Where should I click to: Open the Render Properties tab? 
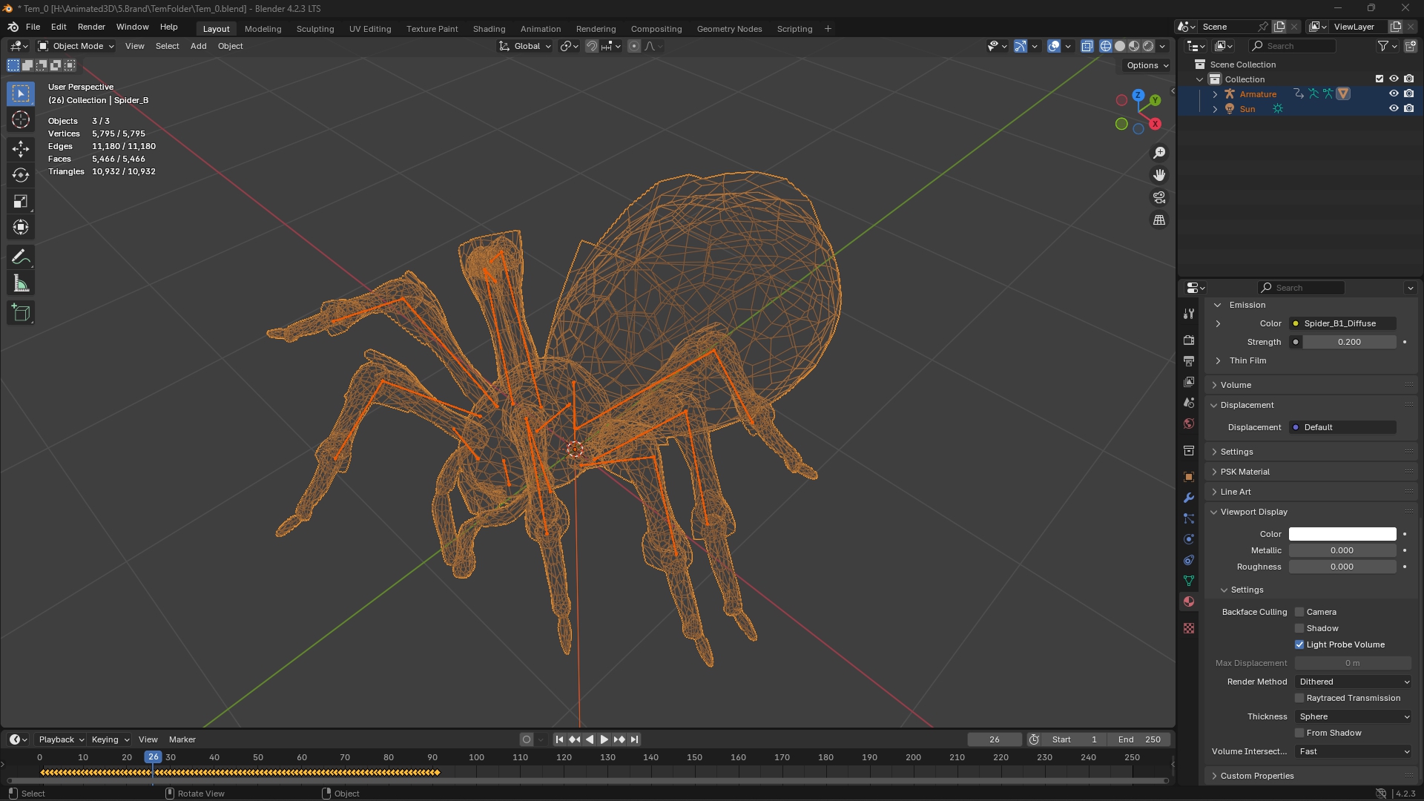(x=1189, y=340)
